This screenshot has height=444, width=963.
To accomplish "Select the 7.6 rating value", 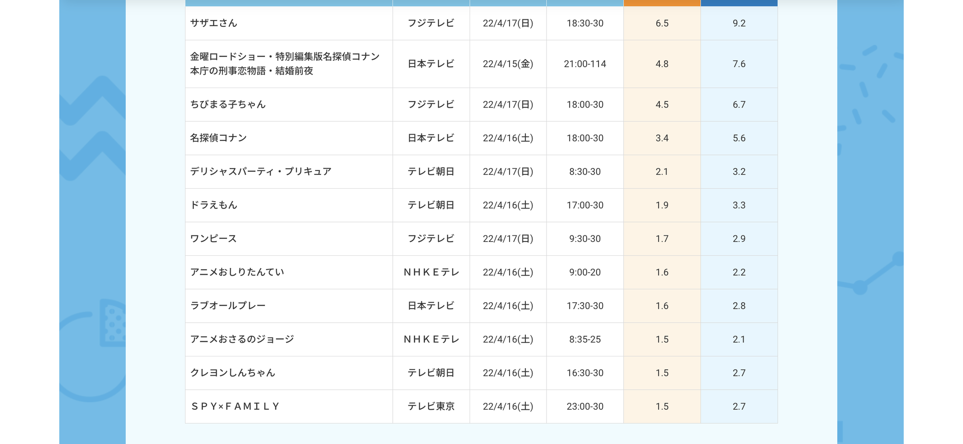I will click(739, 64).
